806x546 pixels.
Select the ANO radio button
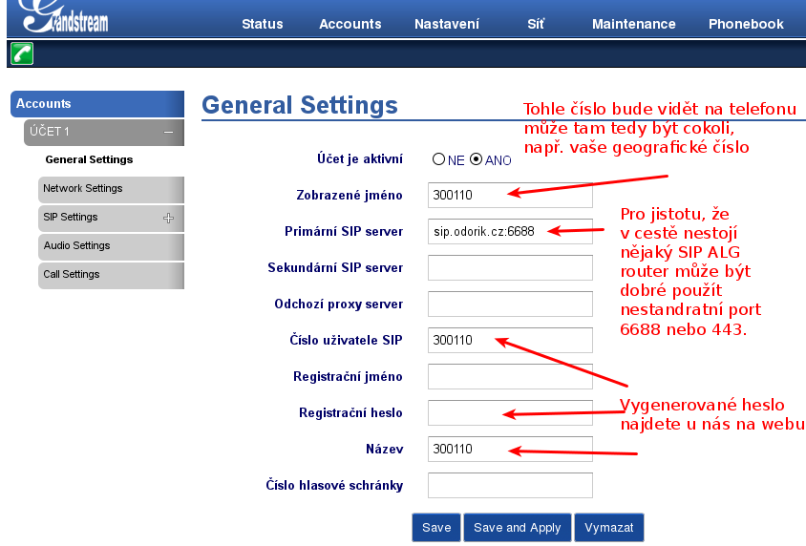click(x=477, y=160)
